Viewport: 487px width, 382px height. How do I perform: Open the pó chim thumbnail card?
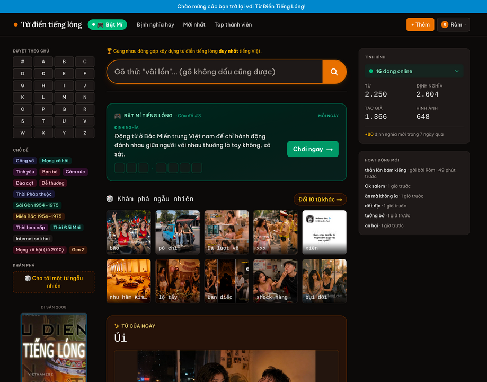click(x=178, y=232)
